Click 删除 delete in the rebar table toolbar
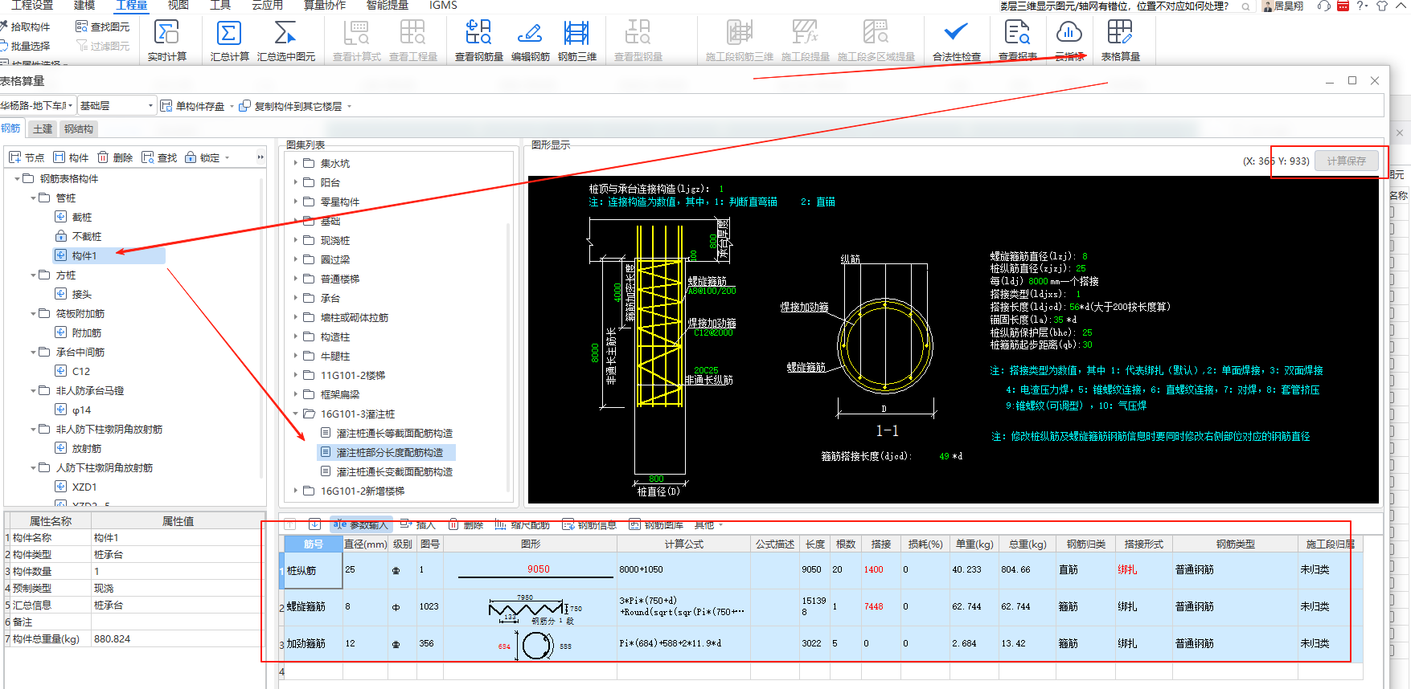 click(x=466, y=524)
